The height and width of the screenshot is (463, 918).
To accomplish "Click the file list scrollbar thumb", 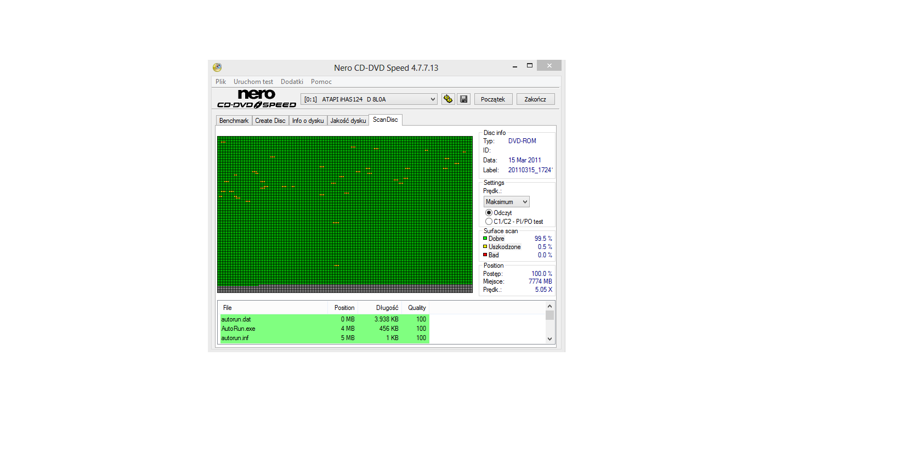I will [549, 315].
